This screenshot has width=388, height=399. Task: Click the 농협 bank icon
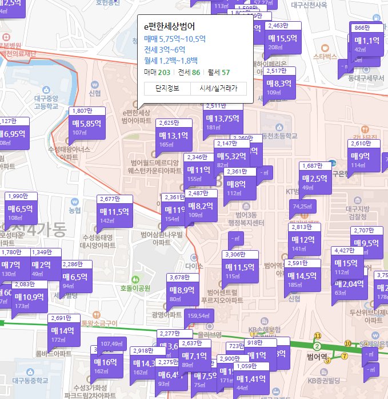coord(75,202)
